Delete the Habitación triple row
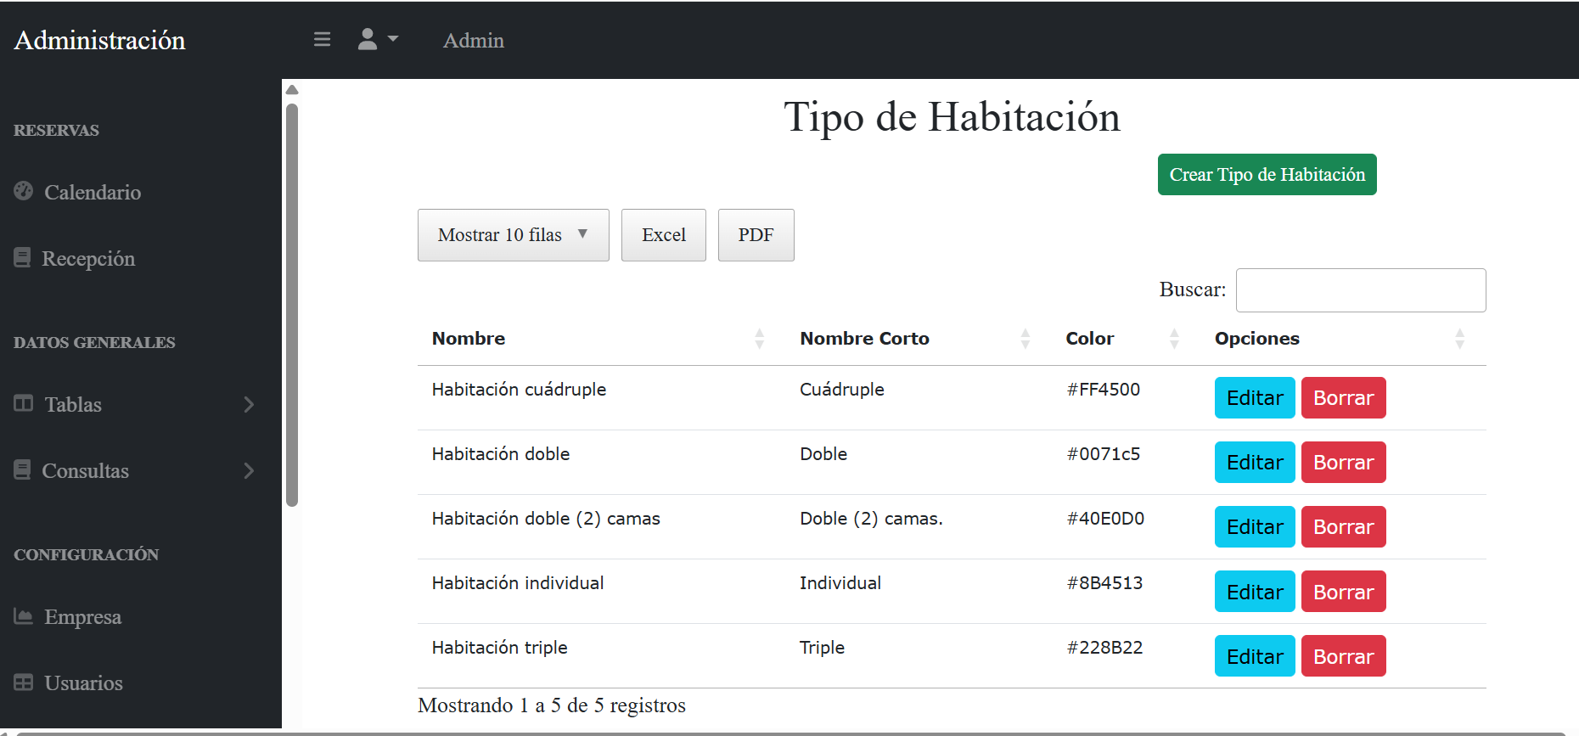Viewport: 1579px width, 736px height. click(1343, 656)
